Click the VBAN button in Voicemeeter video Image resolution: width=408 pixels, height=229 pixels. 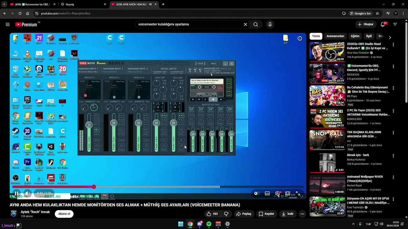coord(200,64)
